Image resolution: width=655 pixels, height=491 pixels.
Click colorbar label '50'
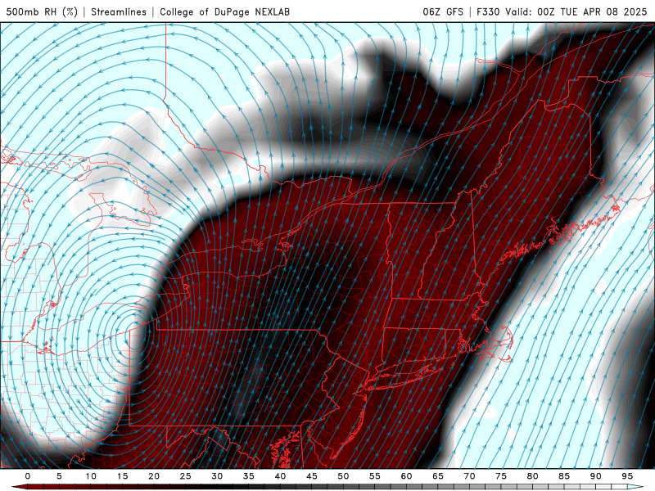point(343,476)
